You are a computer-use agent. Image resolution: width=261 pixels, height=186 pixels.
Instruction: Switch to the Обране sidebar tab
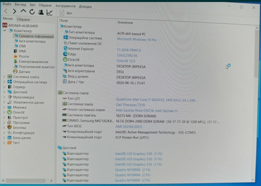[x=23, y=19]
